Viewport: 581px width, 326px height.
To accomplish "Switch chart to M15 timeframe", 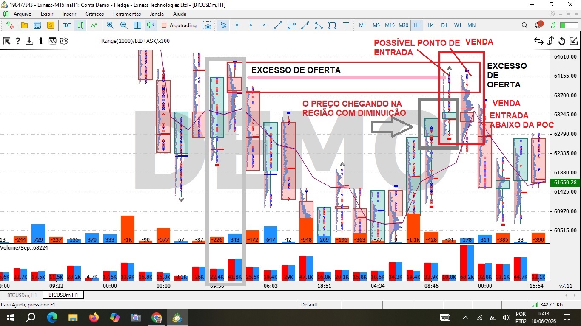I will 390,25.
